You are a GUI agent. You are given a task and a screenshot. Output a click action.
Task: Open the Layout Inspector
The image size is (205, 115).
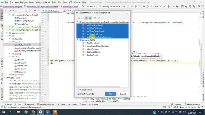pos(192,104)
